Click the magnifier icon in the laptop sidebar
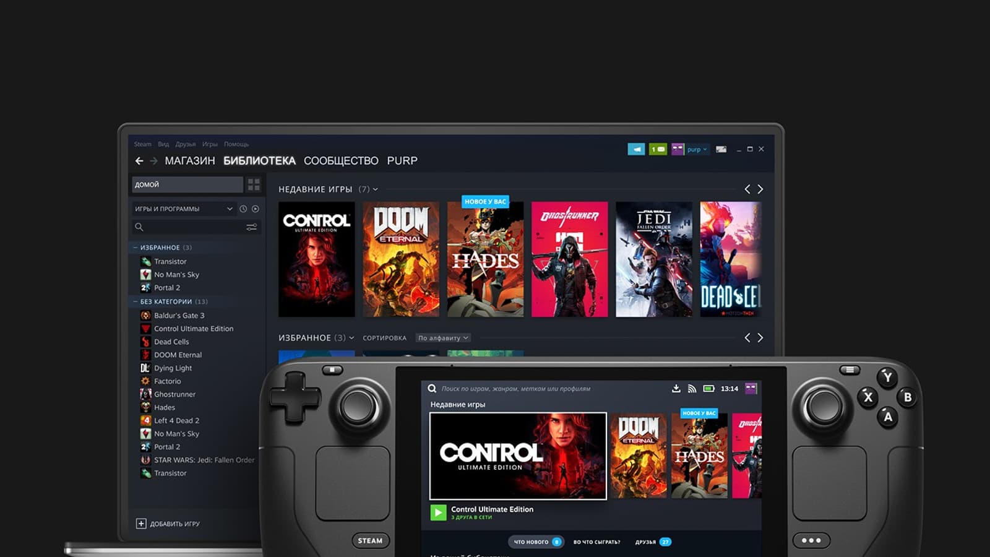Image resolution: width=990 pixels, height=557 pixels. pyautogui.click(x=139, y=227)
